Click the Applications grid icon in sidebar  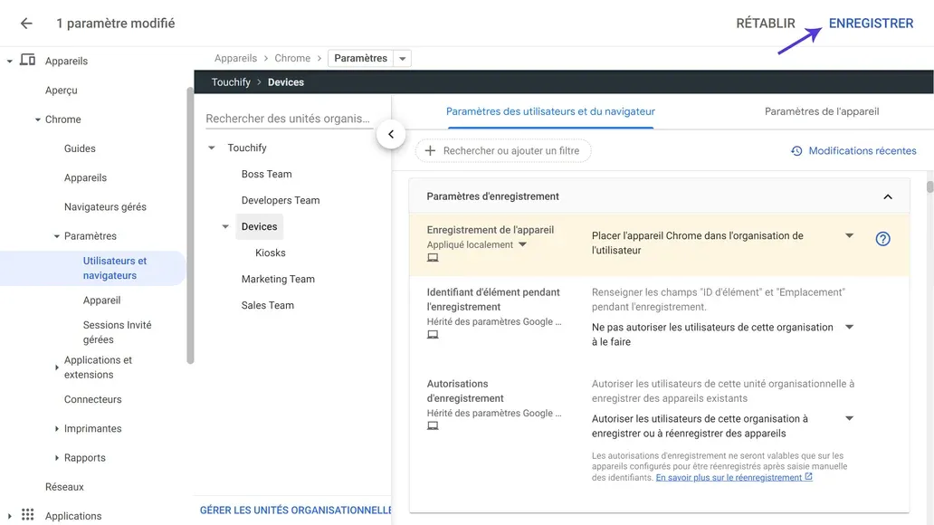pyautogui.click(x=26, y=515)
